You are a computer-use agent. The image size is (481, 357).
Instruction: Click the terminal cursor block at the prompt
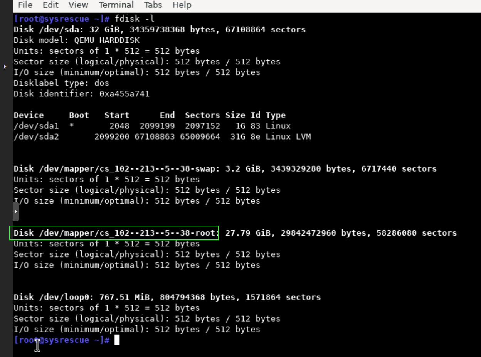117,340
